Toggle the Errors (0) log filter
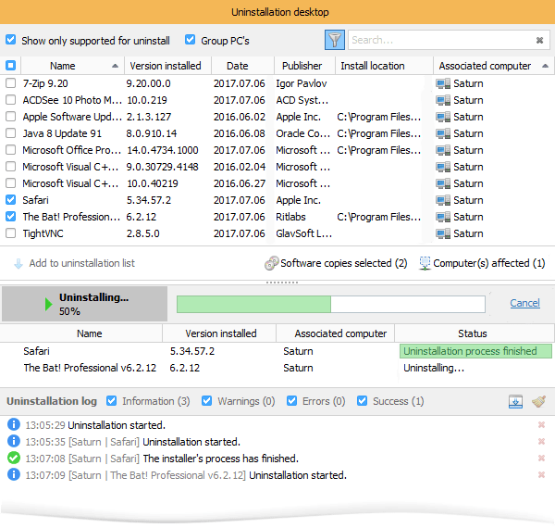This screenshot has width=555, height=528. tap(291, 401)
